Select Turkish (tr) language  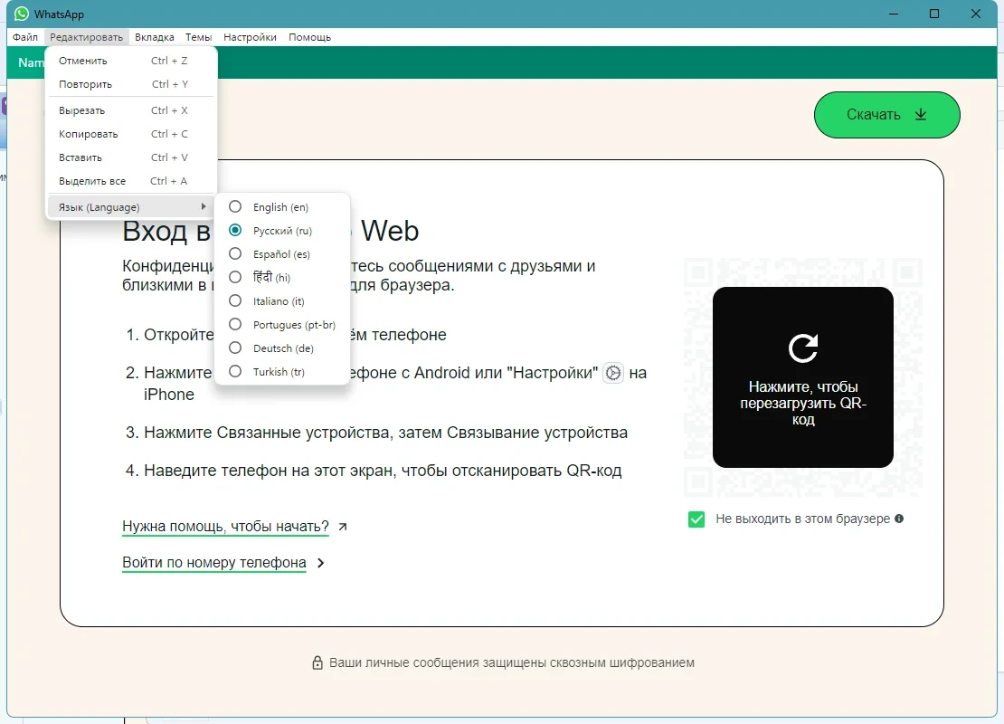click(281, 372)
